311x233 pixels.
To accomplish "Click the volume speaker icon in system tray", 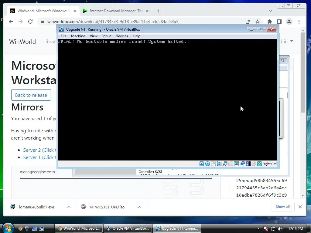I will [280, 229].
